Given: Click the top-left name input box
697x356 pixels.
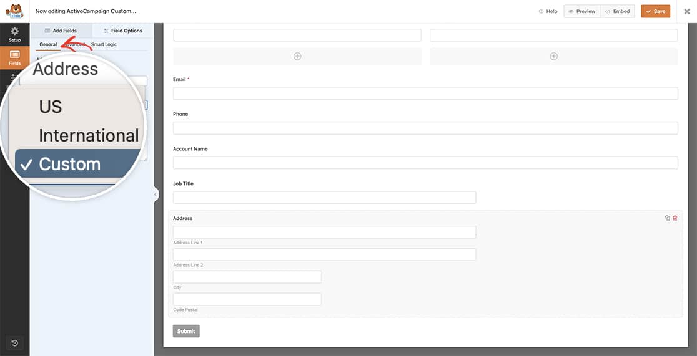Looking at the screenshot, I should pos(297,35).
